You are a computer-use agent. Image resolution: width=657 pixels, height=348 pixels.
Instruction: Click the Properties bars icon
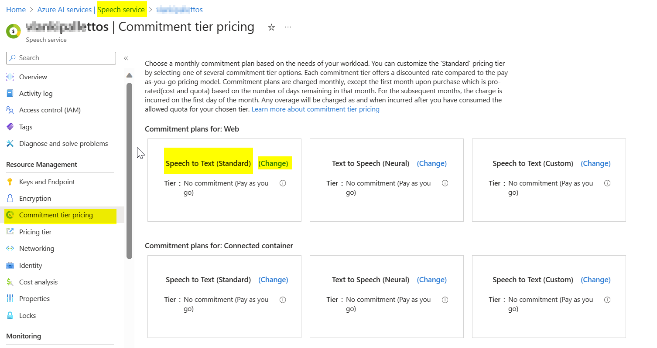pyautogui.click(x=10, y=299)
